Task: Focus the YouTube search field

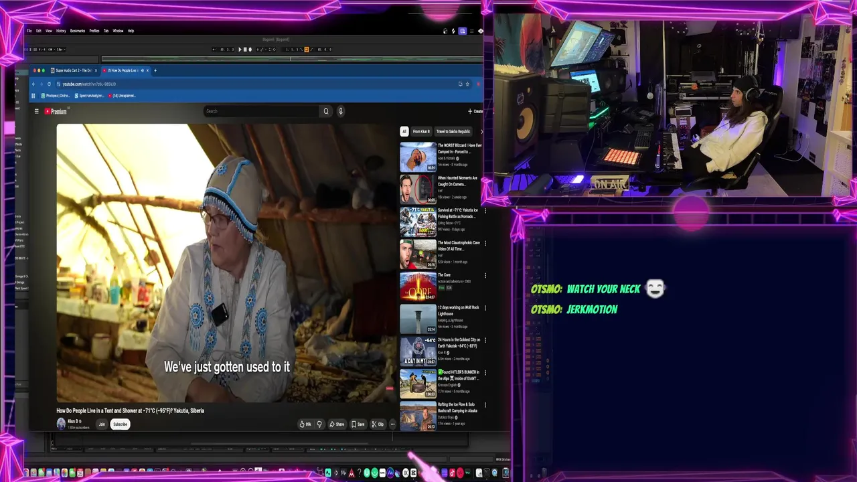Action: tap(262, 111)
